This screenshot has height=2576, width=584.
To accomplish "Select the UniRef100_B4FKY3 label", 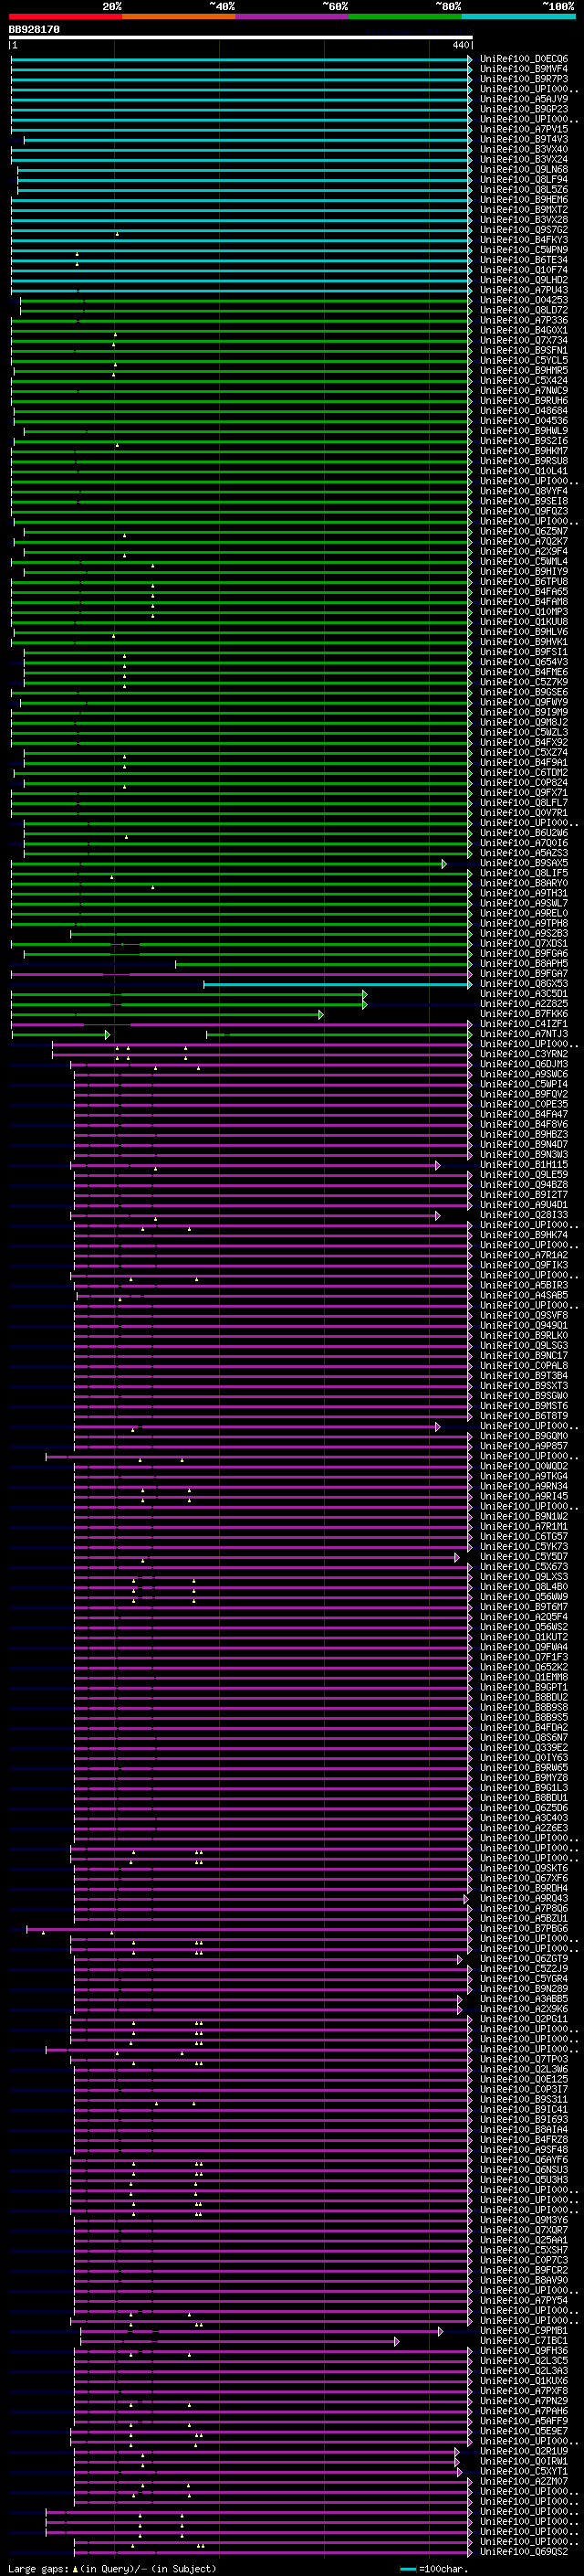I will [524, 240].
